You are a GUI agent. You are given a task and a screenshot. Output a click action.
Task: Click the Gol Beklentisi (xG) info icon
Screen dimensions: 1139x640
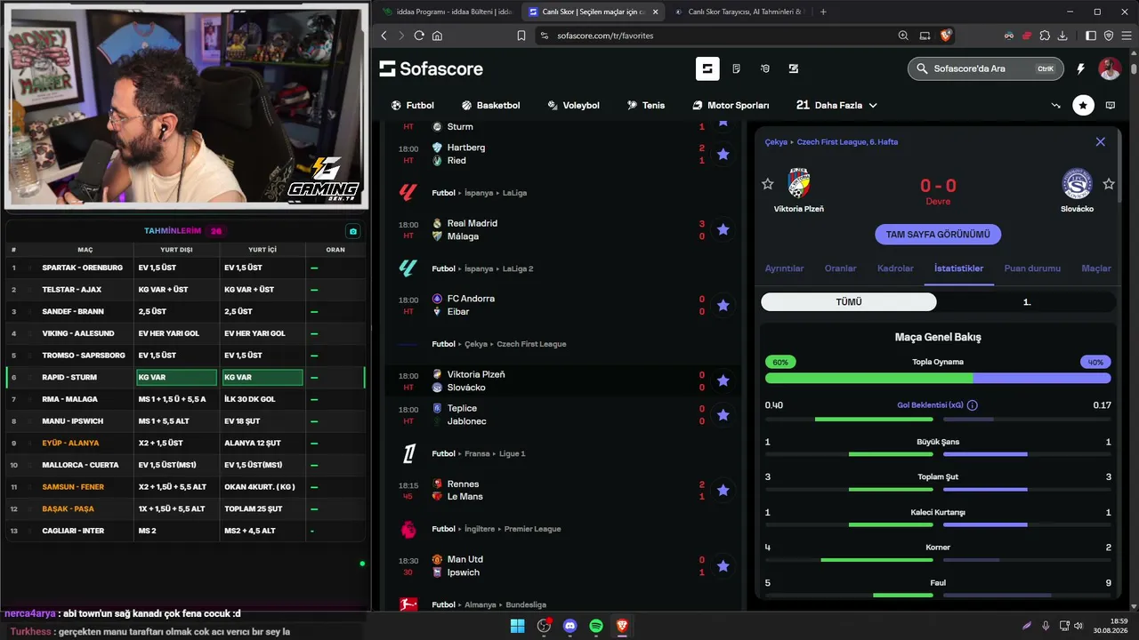pos(973,405)
